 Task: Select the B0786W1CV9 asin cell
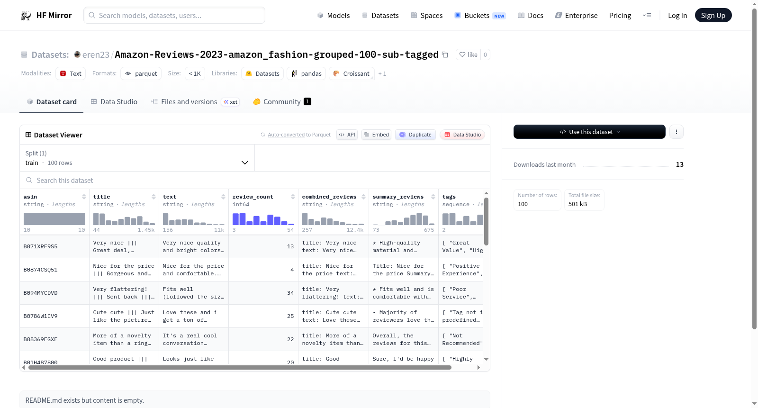54,316
